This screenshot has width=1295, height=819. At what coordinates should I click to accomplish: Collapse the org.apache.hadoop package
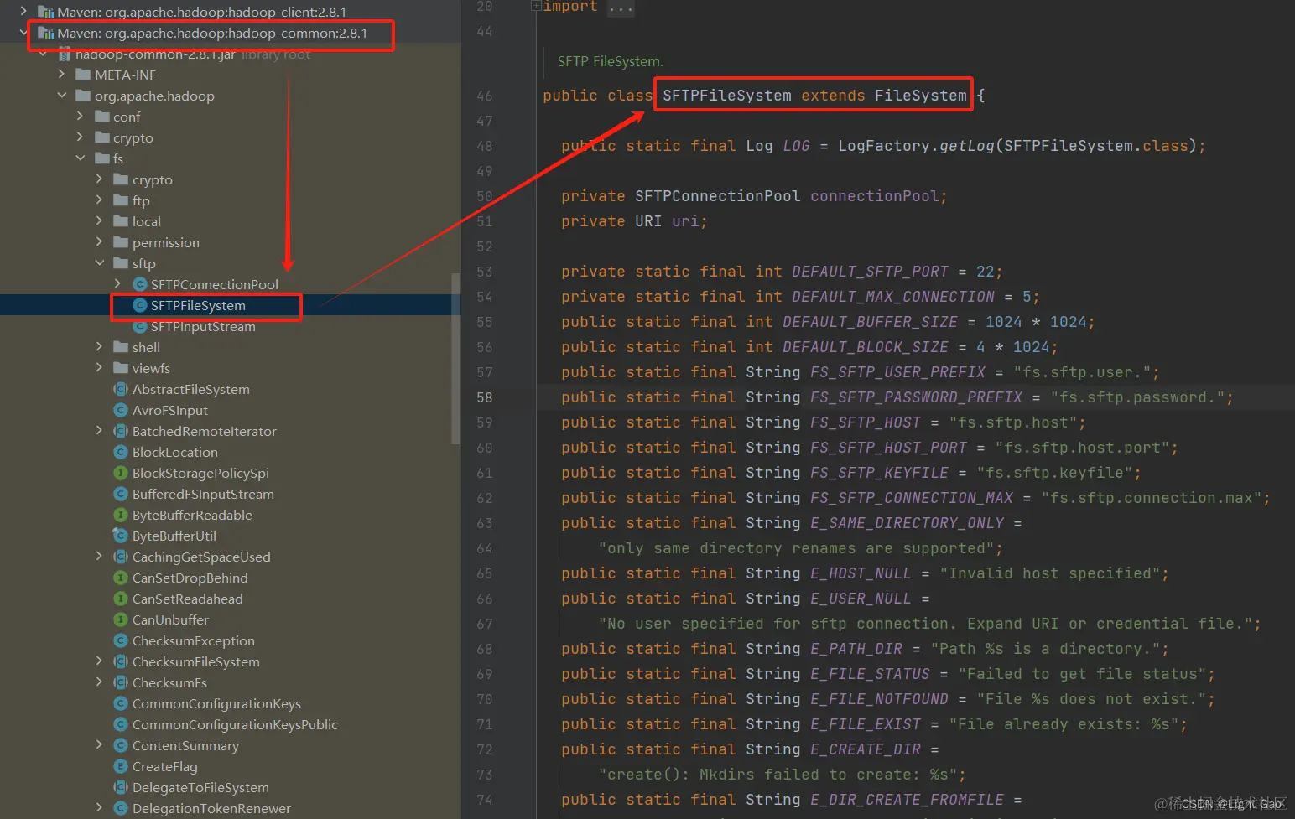click(x=61, y=96)
